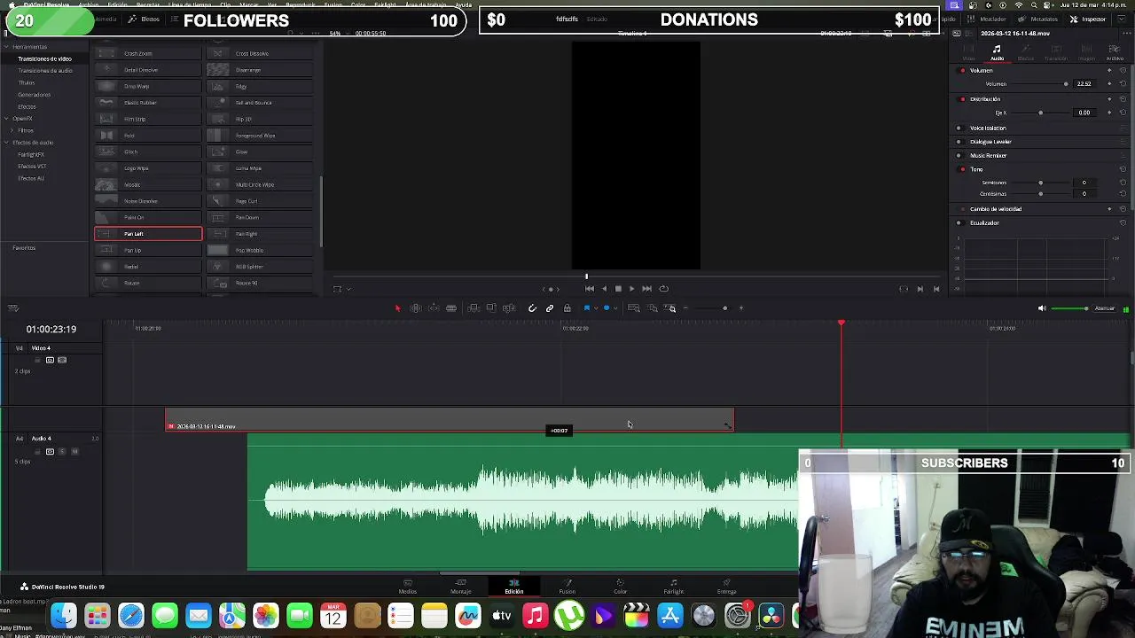Select the Blade edit mode tool

pos(451,308)
